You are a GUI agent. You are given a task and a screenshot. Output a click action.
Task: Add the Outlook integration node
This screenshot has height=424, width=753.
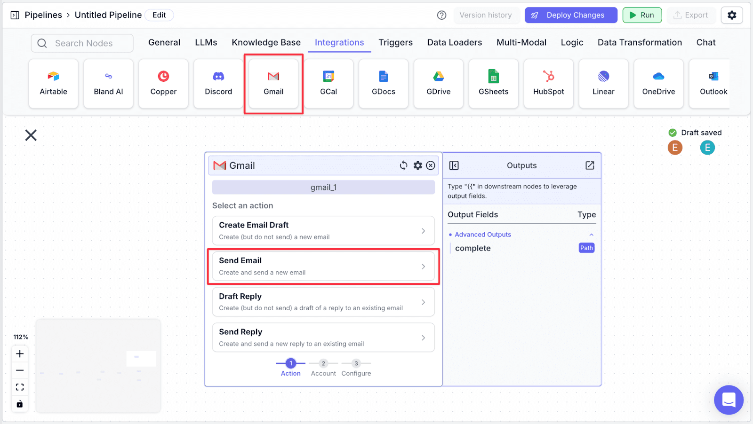[x=710, y=84]
